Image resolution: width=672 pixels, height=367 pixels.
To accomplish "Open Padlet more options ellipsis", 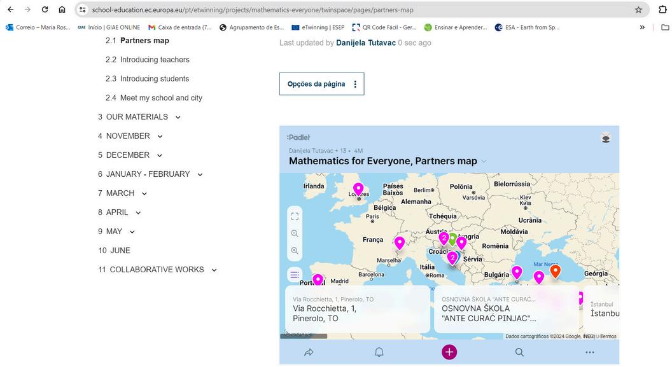I will [590, 352].
